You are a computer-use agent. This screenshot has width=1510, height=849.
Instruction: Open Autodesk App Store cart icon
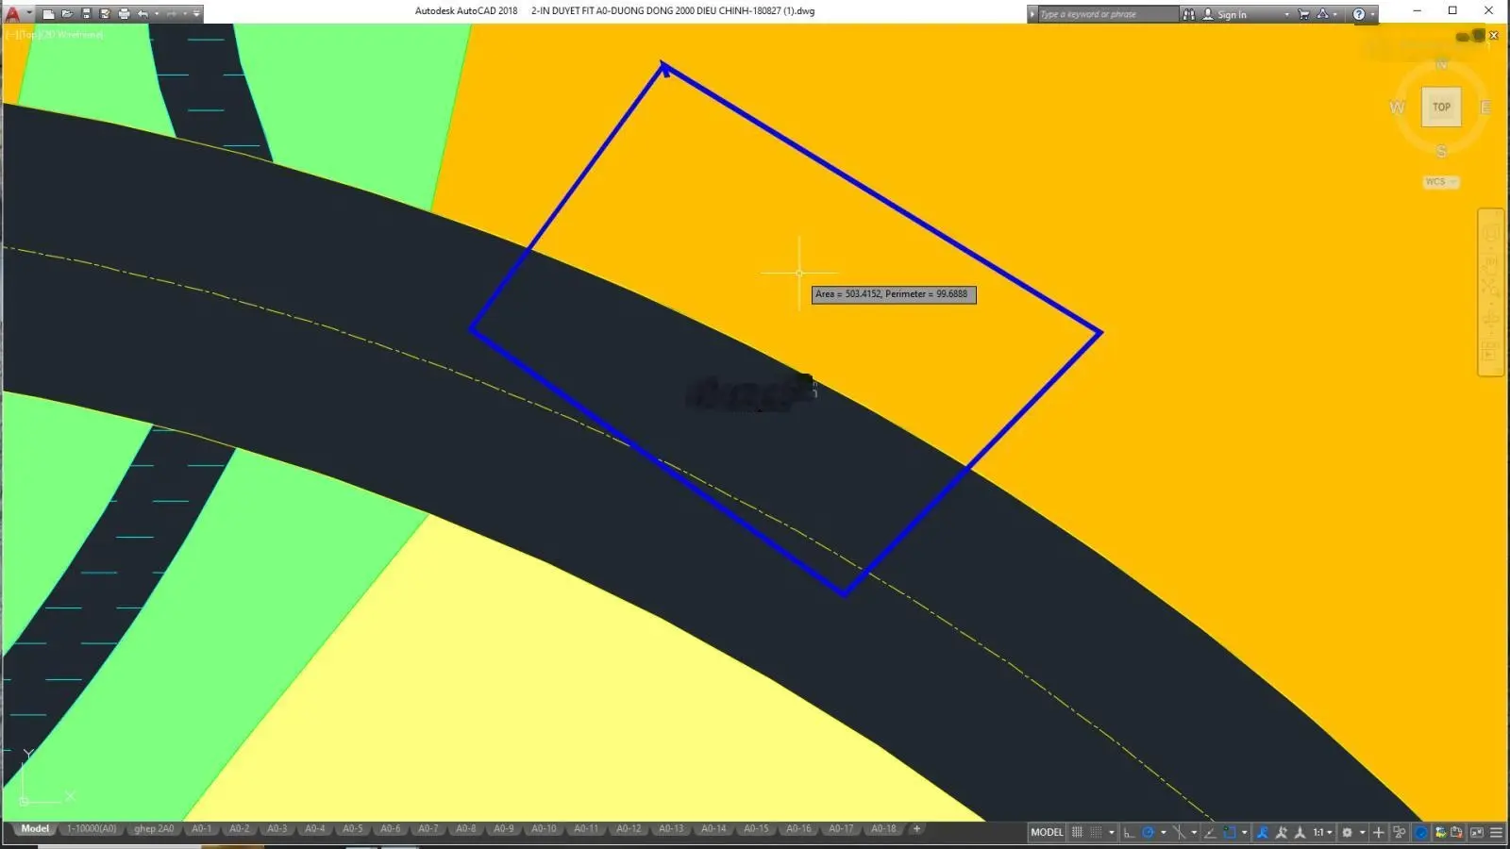click(1304, 14)
